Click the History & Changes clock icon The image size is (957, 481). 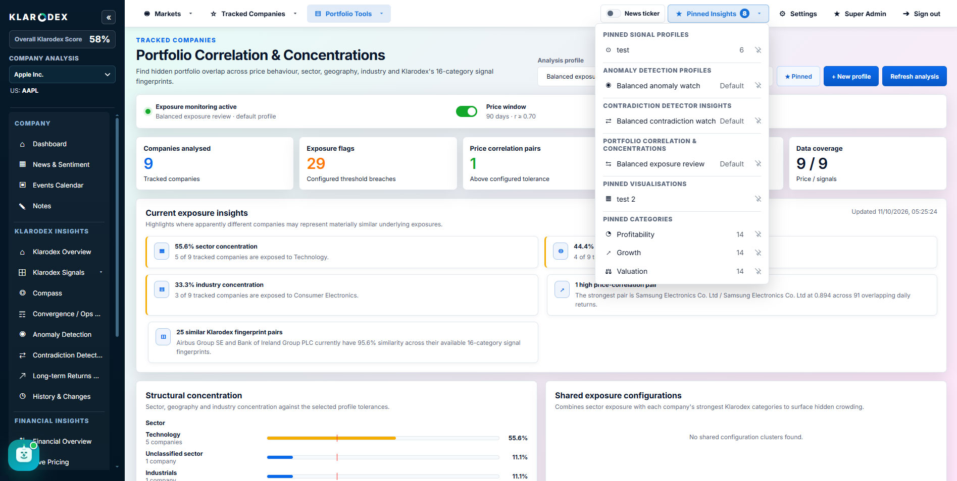coord(22,396)
